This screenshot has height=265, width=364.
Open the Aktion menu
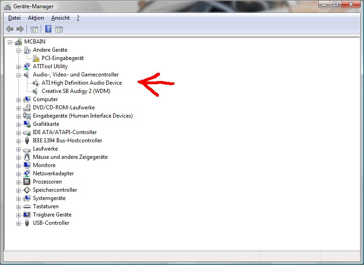point(36,18)
